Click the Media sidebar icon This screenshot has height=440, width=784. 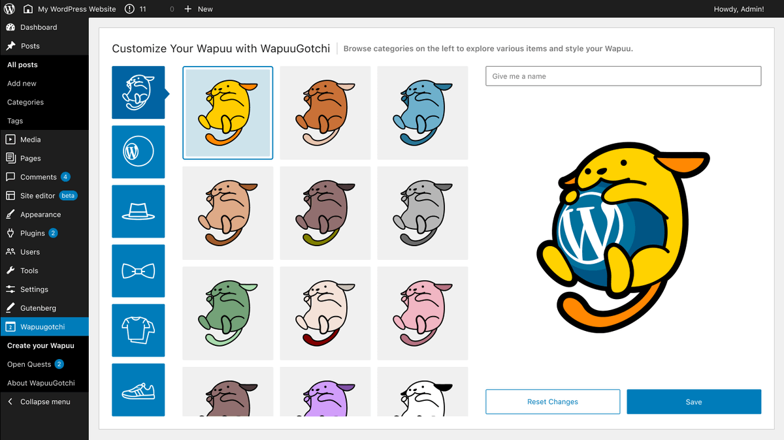coord(10,139)
